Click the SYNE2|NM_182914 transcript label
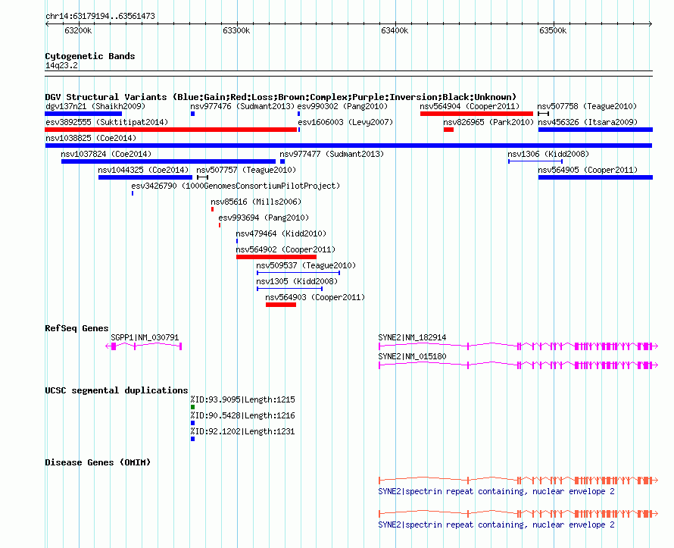This screenshot has height=548, width=674. coord(412,337)
